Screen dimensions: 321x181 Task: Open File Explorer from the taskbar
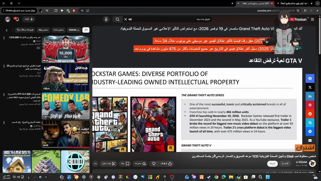pyautogui.click(x=231, y=177)
